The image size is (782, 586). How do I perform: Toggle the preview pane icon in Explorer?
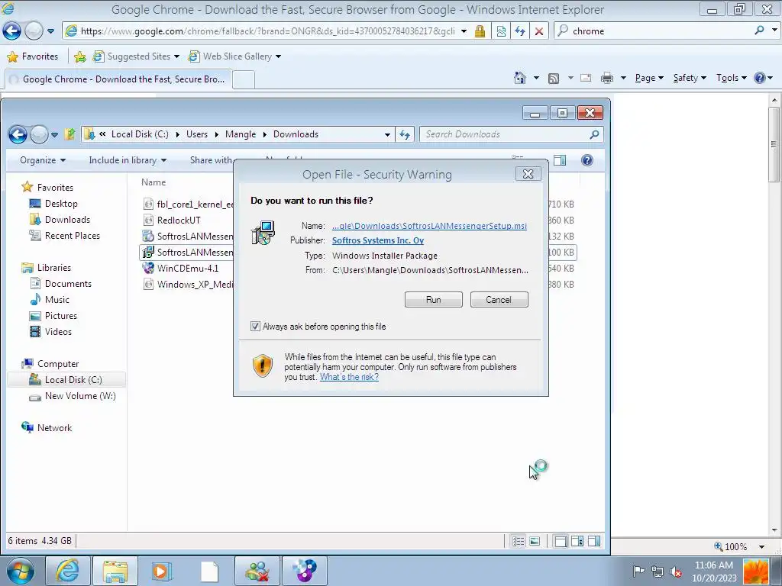pos(560,160)
